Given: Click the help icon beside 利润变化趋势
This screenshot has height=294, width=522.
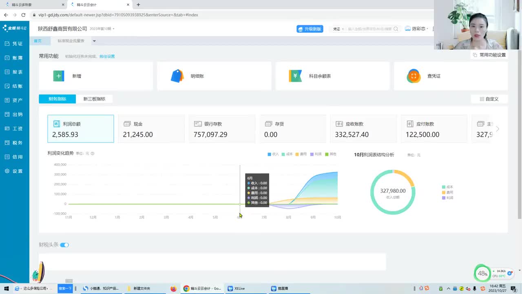Looking at the screenshot, I should click(93, 154).
